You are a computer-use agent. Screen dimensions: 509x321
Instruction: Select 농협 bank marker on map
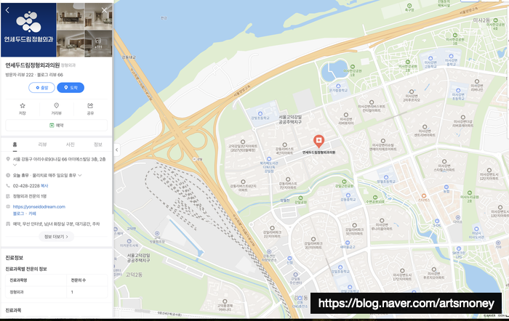tap(446, 187)
